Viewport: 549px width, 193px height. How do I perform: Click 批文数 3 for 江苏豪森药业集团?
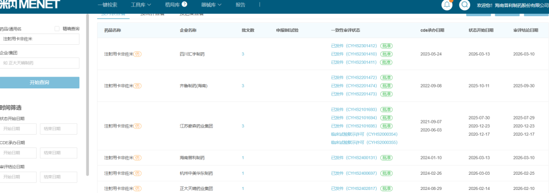point(242,126)
